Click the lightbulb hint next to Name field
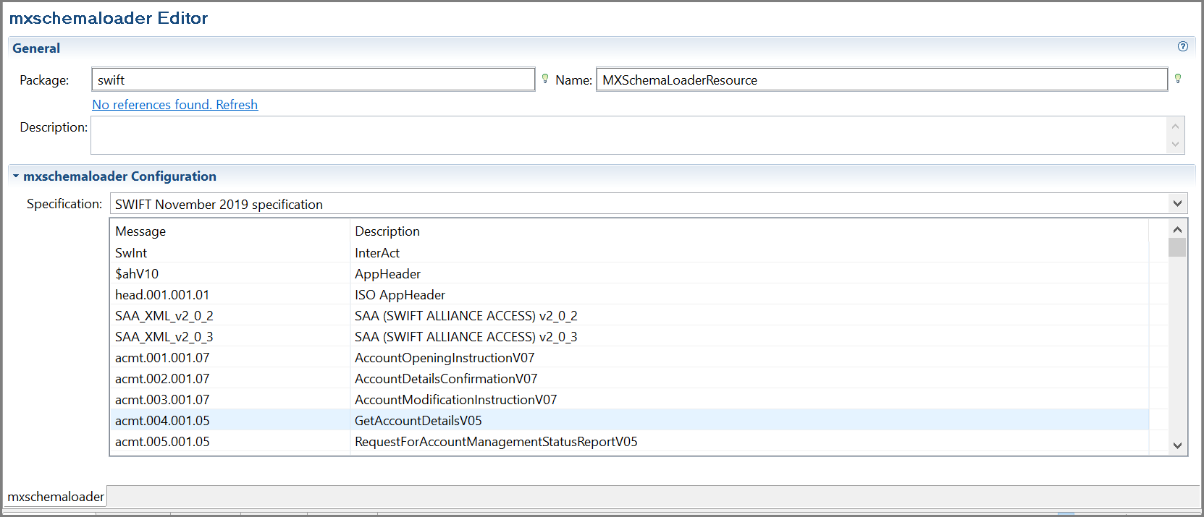This screenshot has height=517, width=1204. coord(1178,79)
